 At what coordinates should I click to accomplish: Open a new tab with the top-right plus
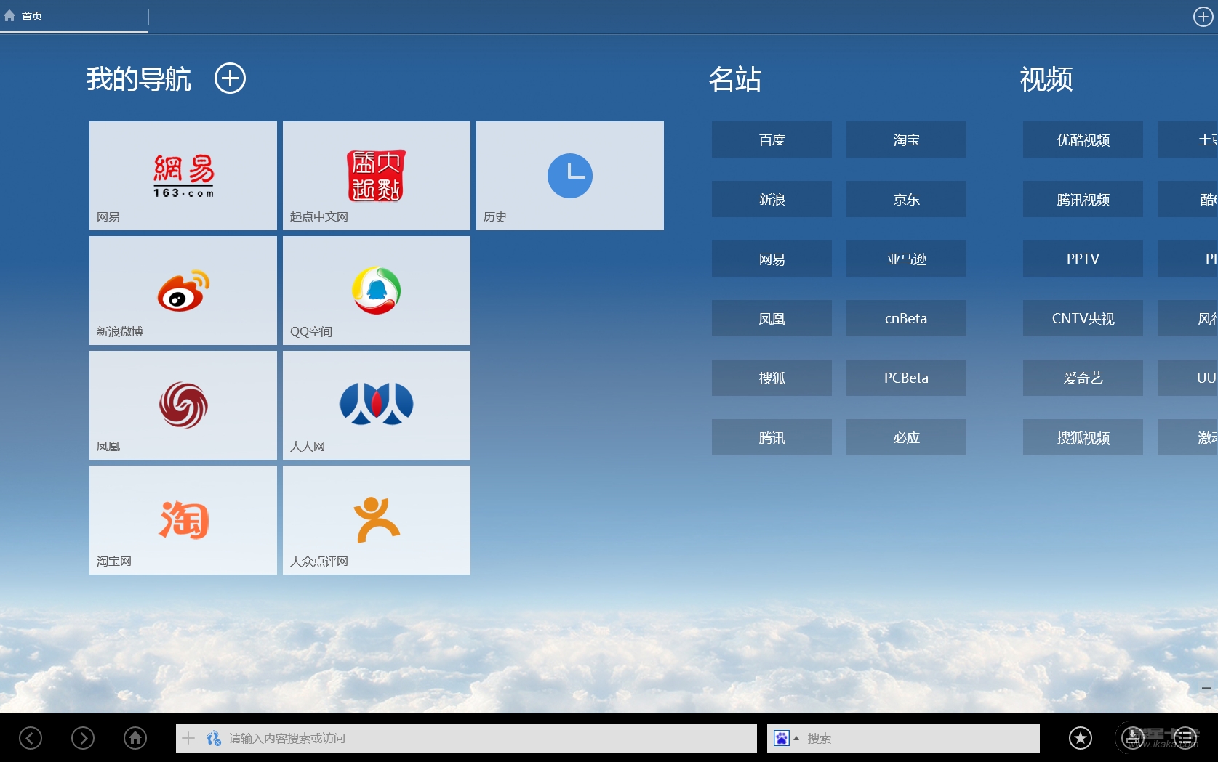[1203, 17]
